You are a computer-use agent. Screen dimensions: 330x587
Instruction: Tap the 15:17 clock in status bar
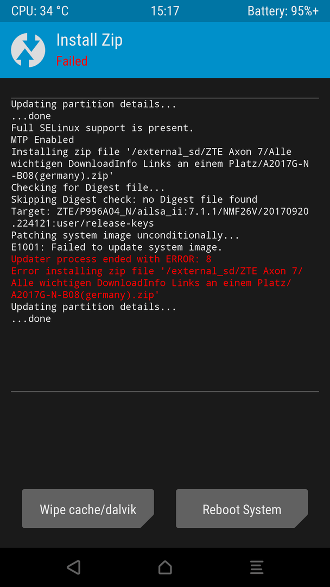point(165,11)
